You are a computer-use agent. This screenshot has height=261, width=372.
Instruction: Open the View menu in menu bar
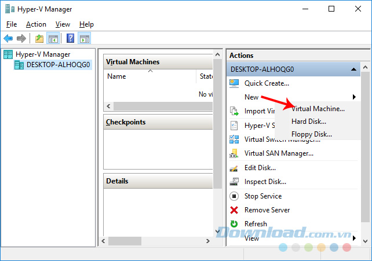click(63, 24)
